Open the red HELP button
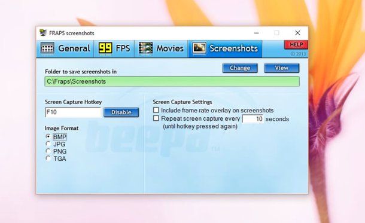 coord(296,45)
